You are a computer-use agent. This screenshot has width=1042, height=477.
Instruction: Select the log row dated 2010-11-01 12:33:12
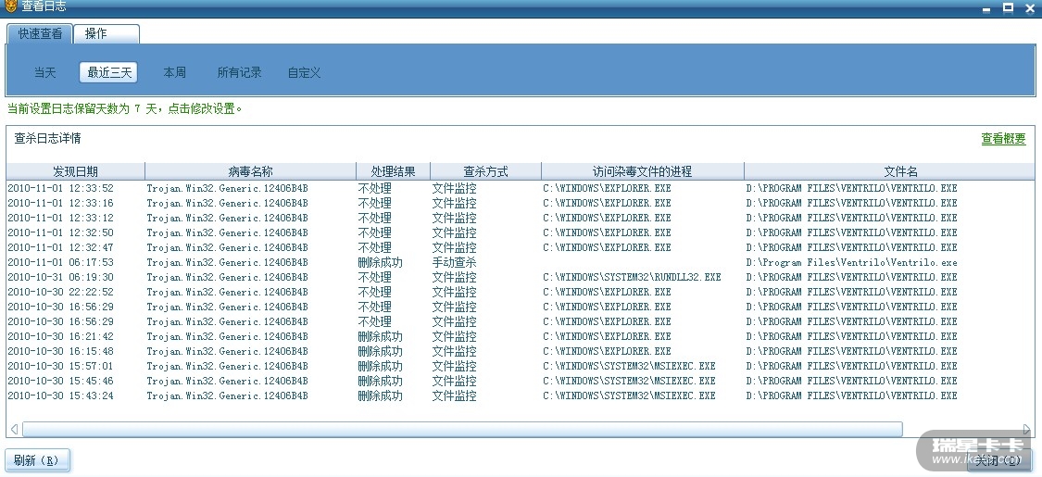tap(521, 218)
